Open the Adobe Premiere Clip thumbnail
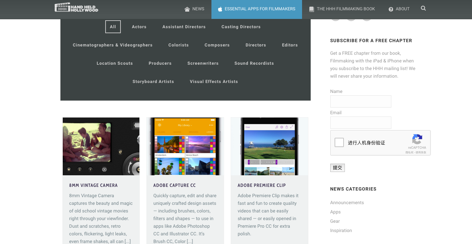 (x=270, y=146)
